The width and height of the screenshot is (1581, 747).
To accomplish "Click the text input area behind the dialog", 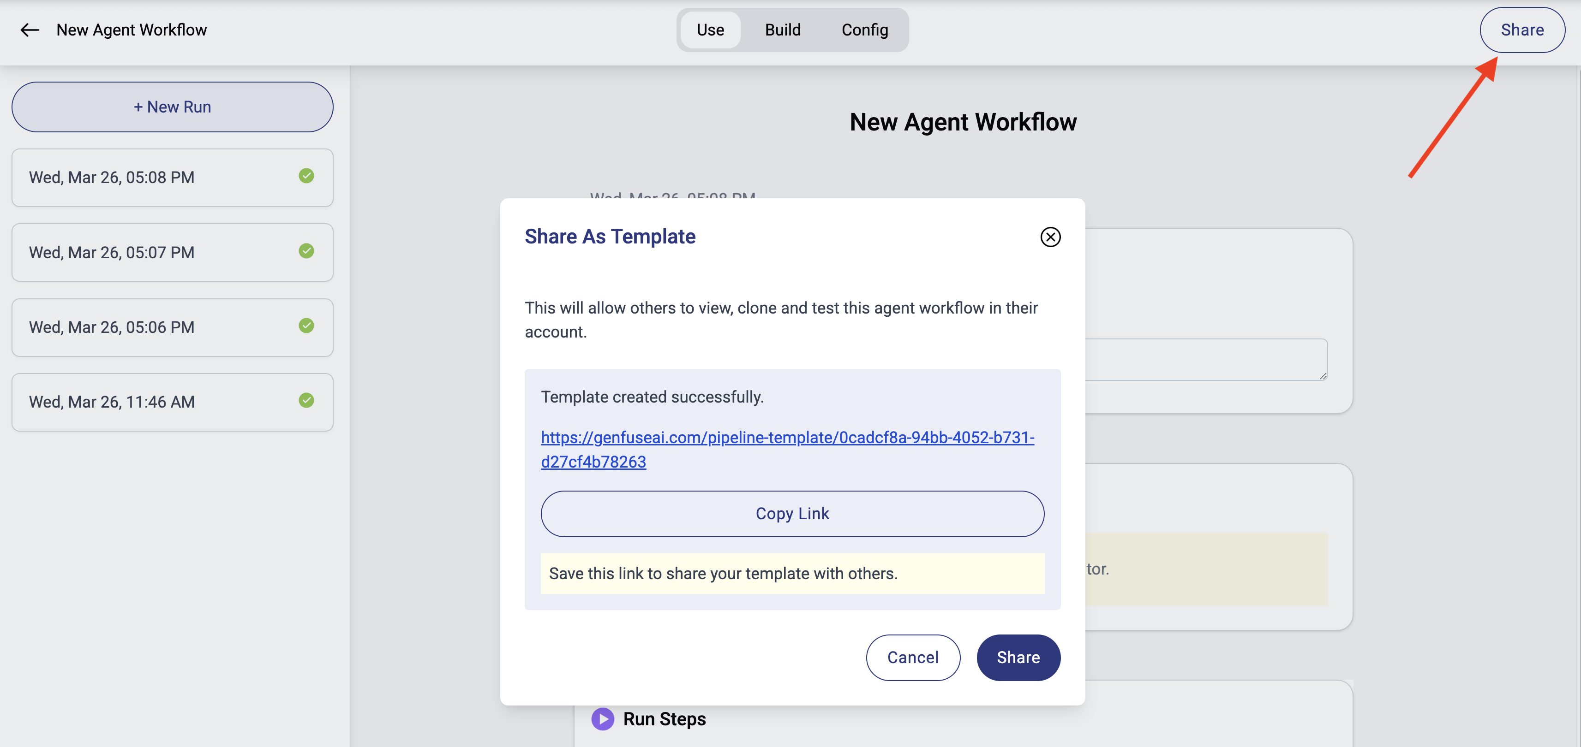I will (x=1203, y=359).
